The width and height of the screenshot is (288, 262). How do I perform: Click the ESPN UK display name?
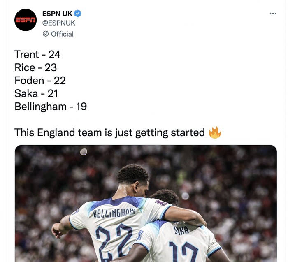(x=57, y=14)
